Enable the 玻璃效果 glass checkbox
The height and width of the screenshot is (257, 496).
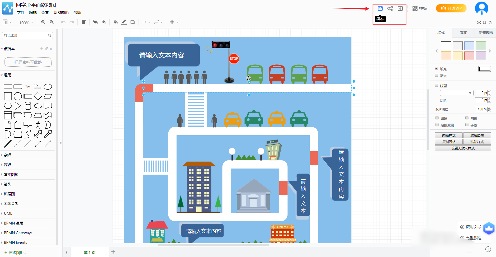point(437,125)
